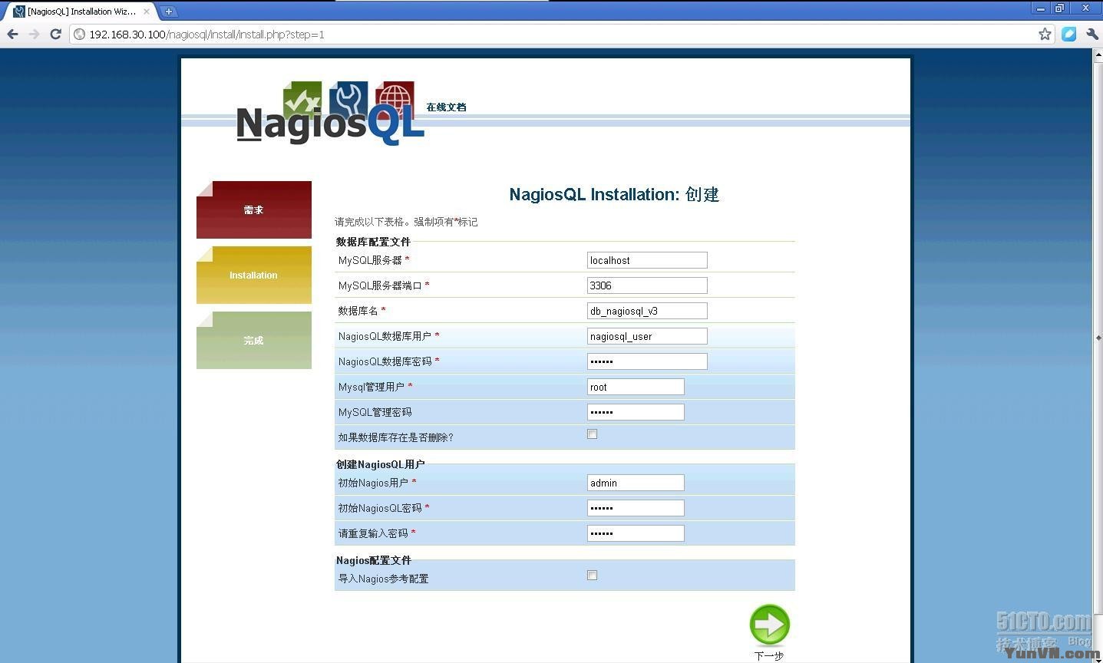The height and width of the screenshot is (663, 1103).
Task: Click the blue extension icon beside the star
Action: 1068,34
